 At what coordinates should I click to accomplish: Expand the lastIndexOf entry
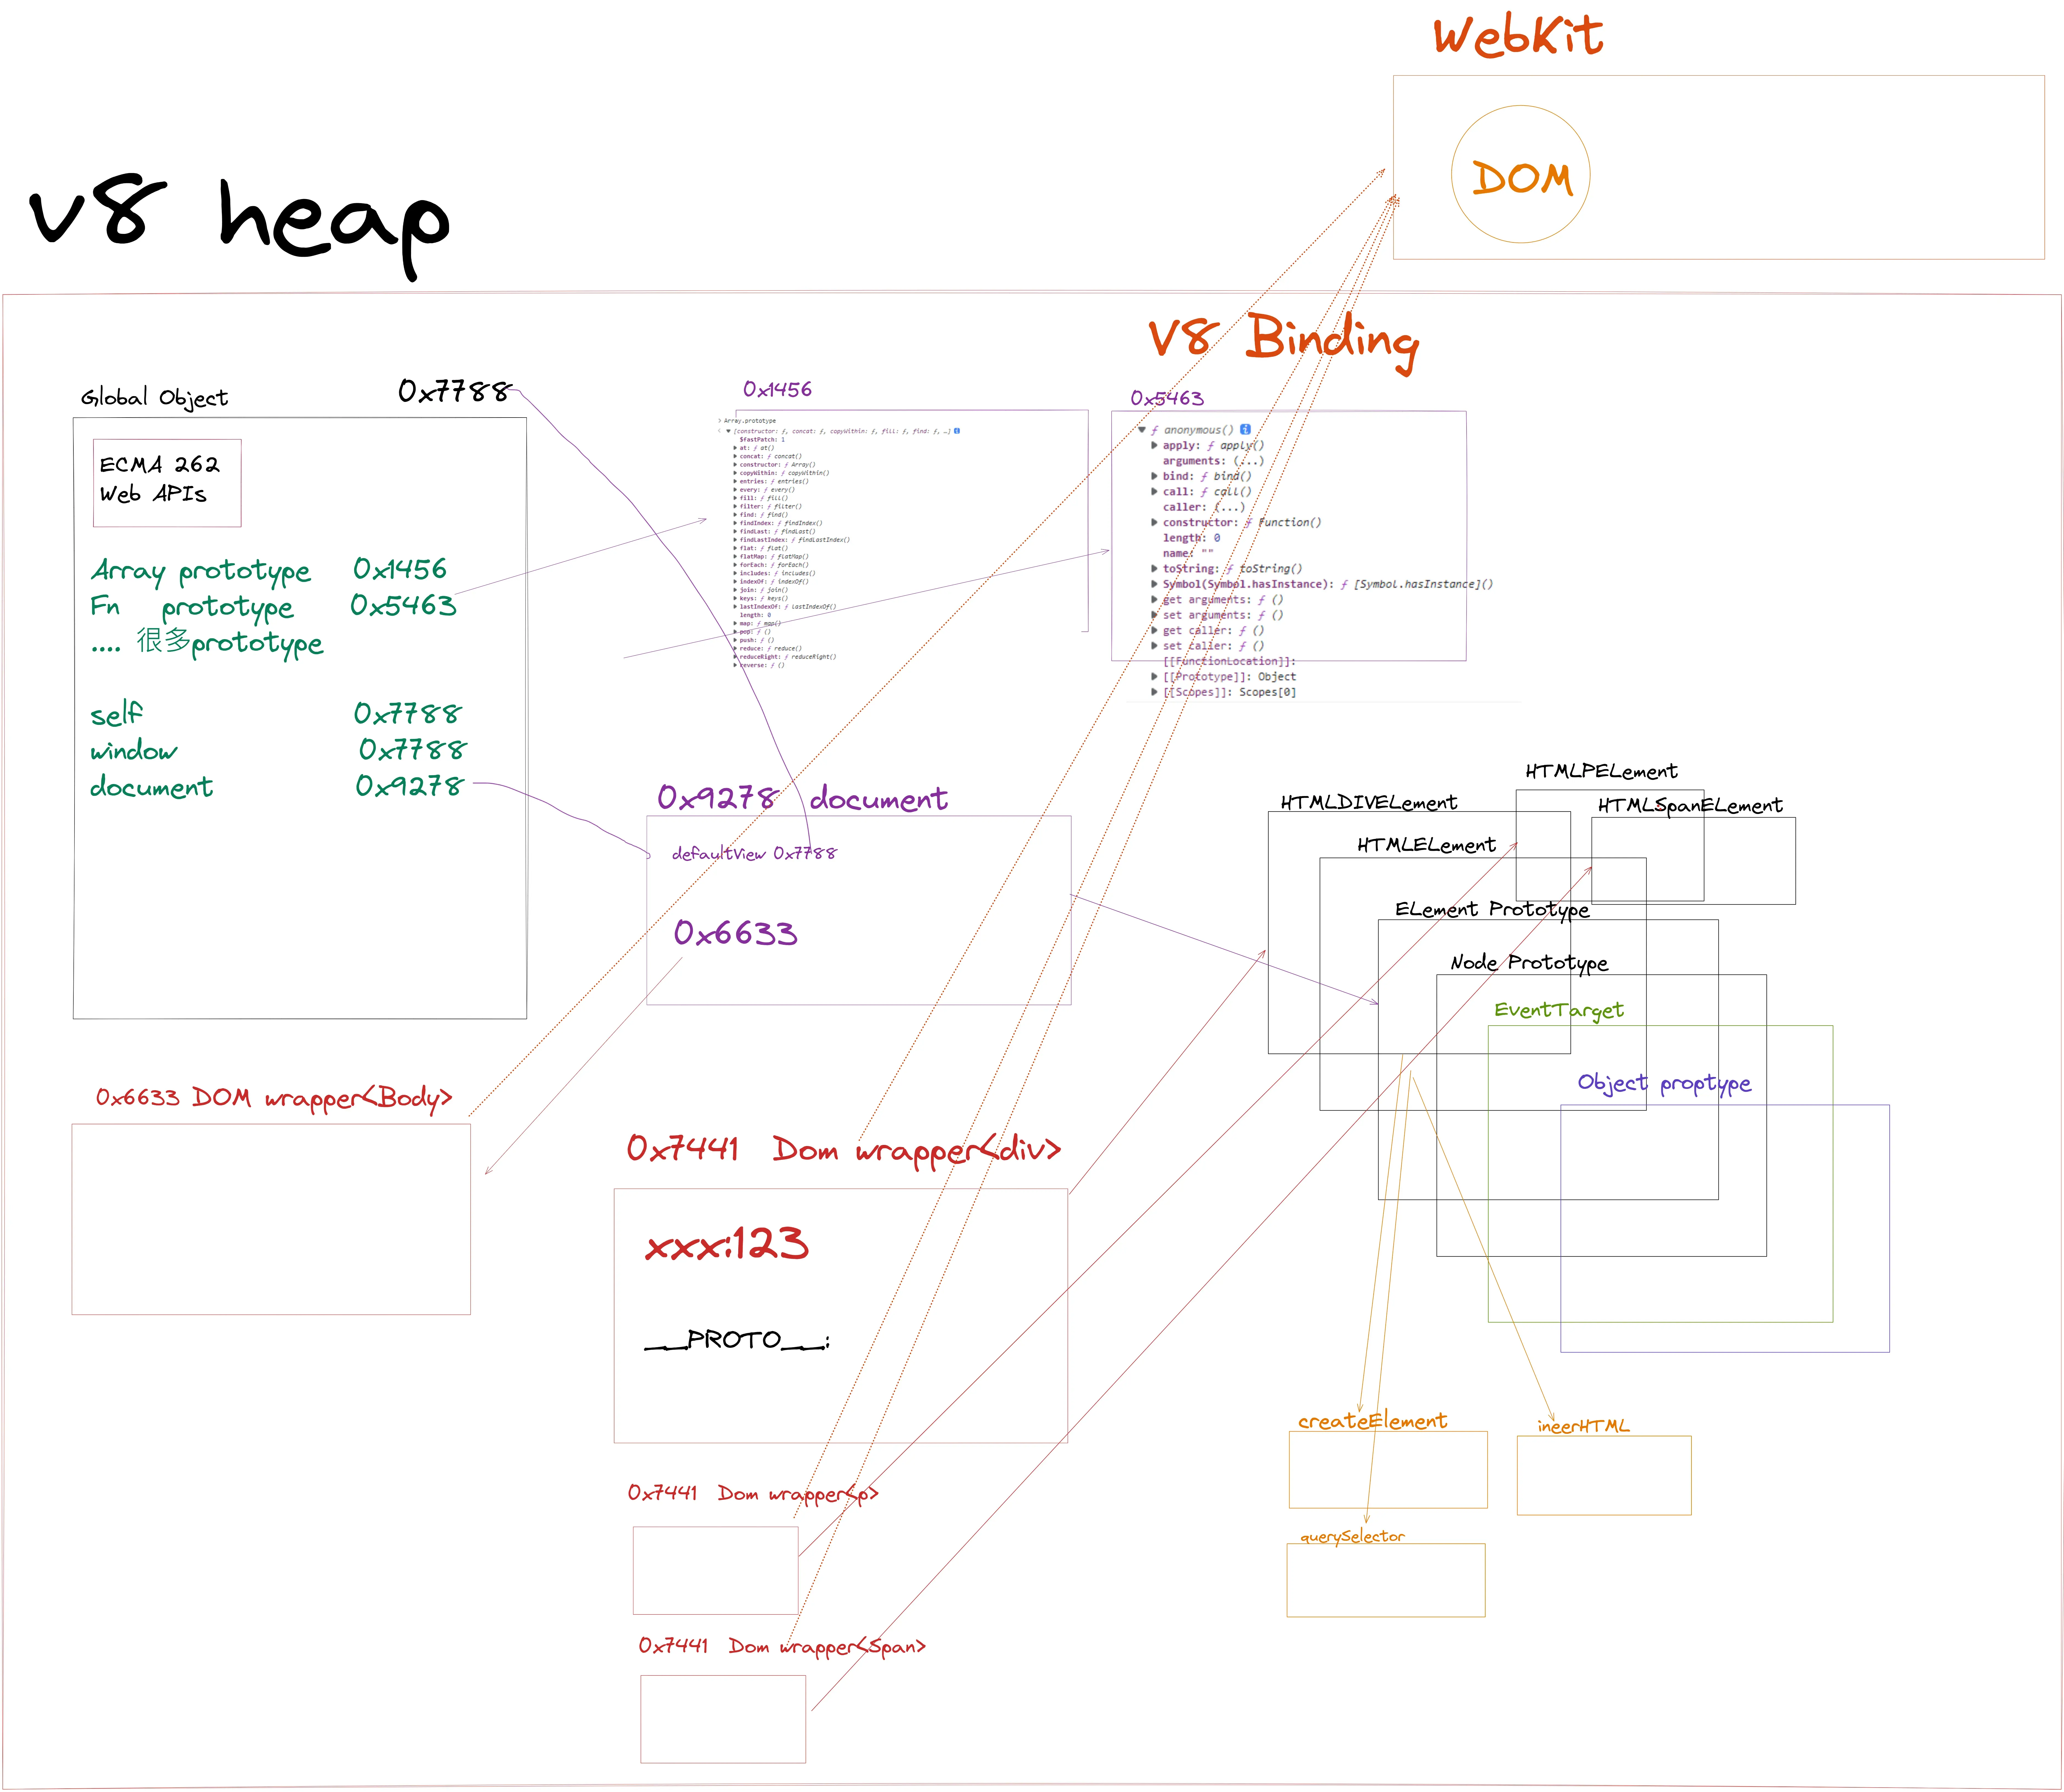[x=735, y=607]
